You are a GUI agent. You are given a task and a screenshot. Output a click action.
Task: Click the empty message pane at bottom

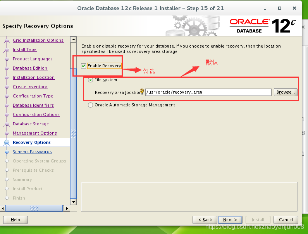[x=189, y=197]
